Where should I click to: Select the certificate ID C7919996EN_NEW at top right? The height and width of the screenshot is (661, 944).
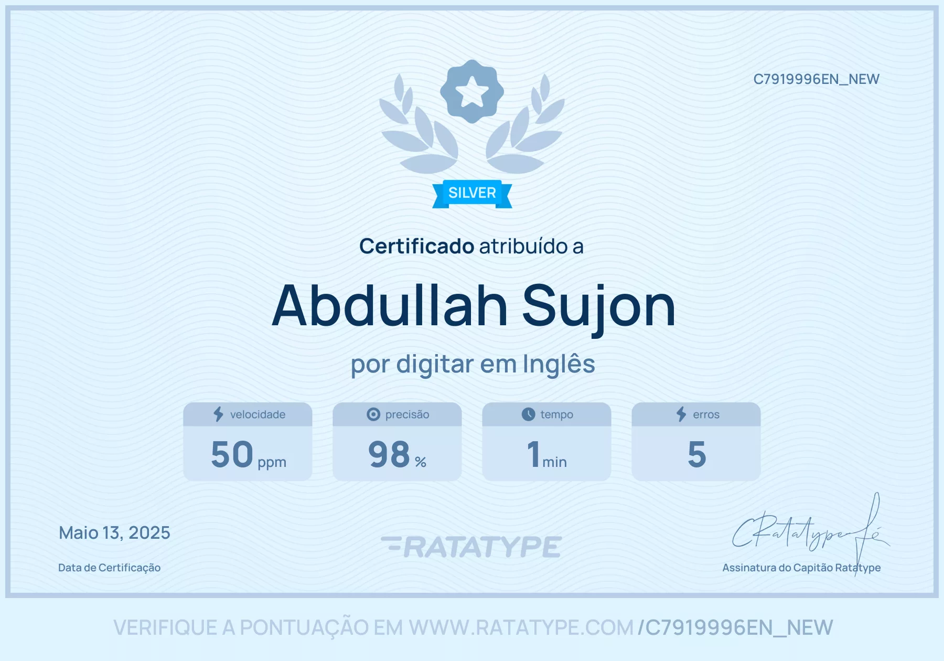click(x=816, y=79)
